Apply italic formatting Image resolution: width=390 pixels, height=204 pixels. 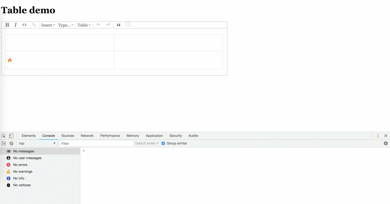click(15, 25)
